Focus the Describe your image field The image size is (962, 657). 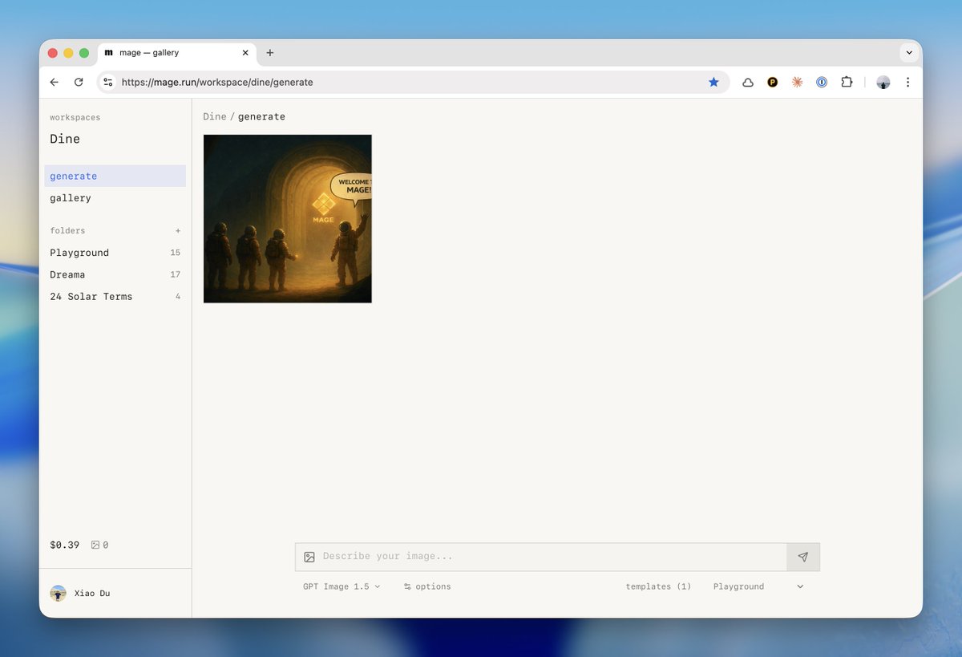click(553, 557)
